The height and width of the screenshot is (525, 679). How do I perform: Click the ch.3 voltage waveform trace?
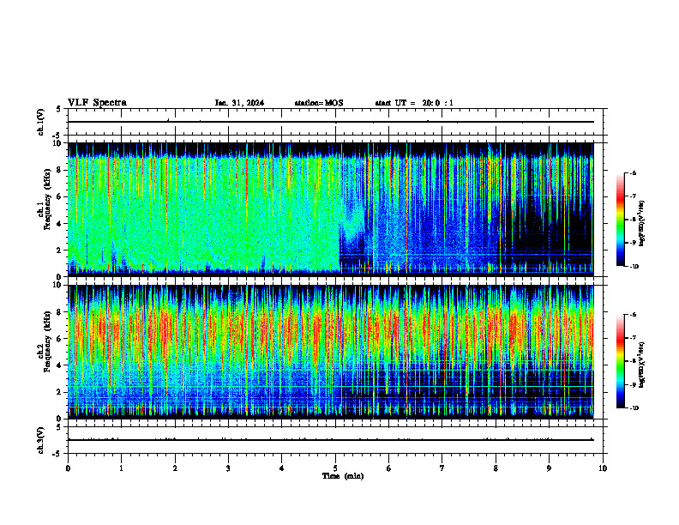[330, 440]
